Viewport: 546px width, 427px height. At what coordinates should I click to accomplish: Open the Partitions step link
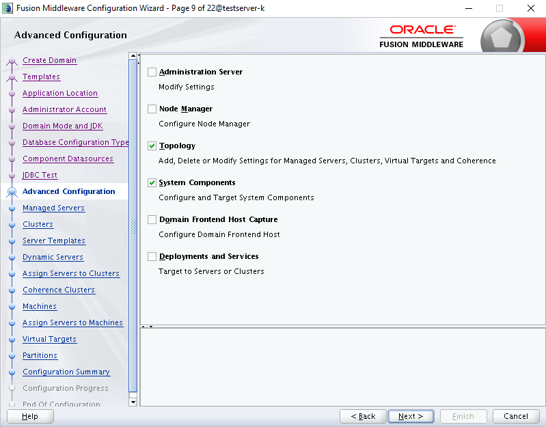point(40,355)
